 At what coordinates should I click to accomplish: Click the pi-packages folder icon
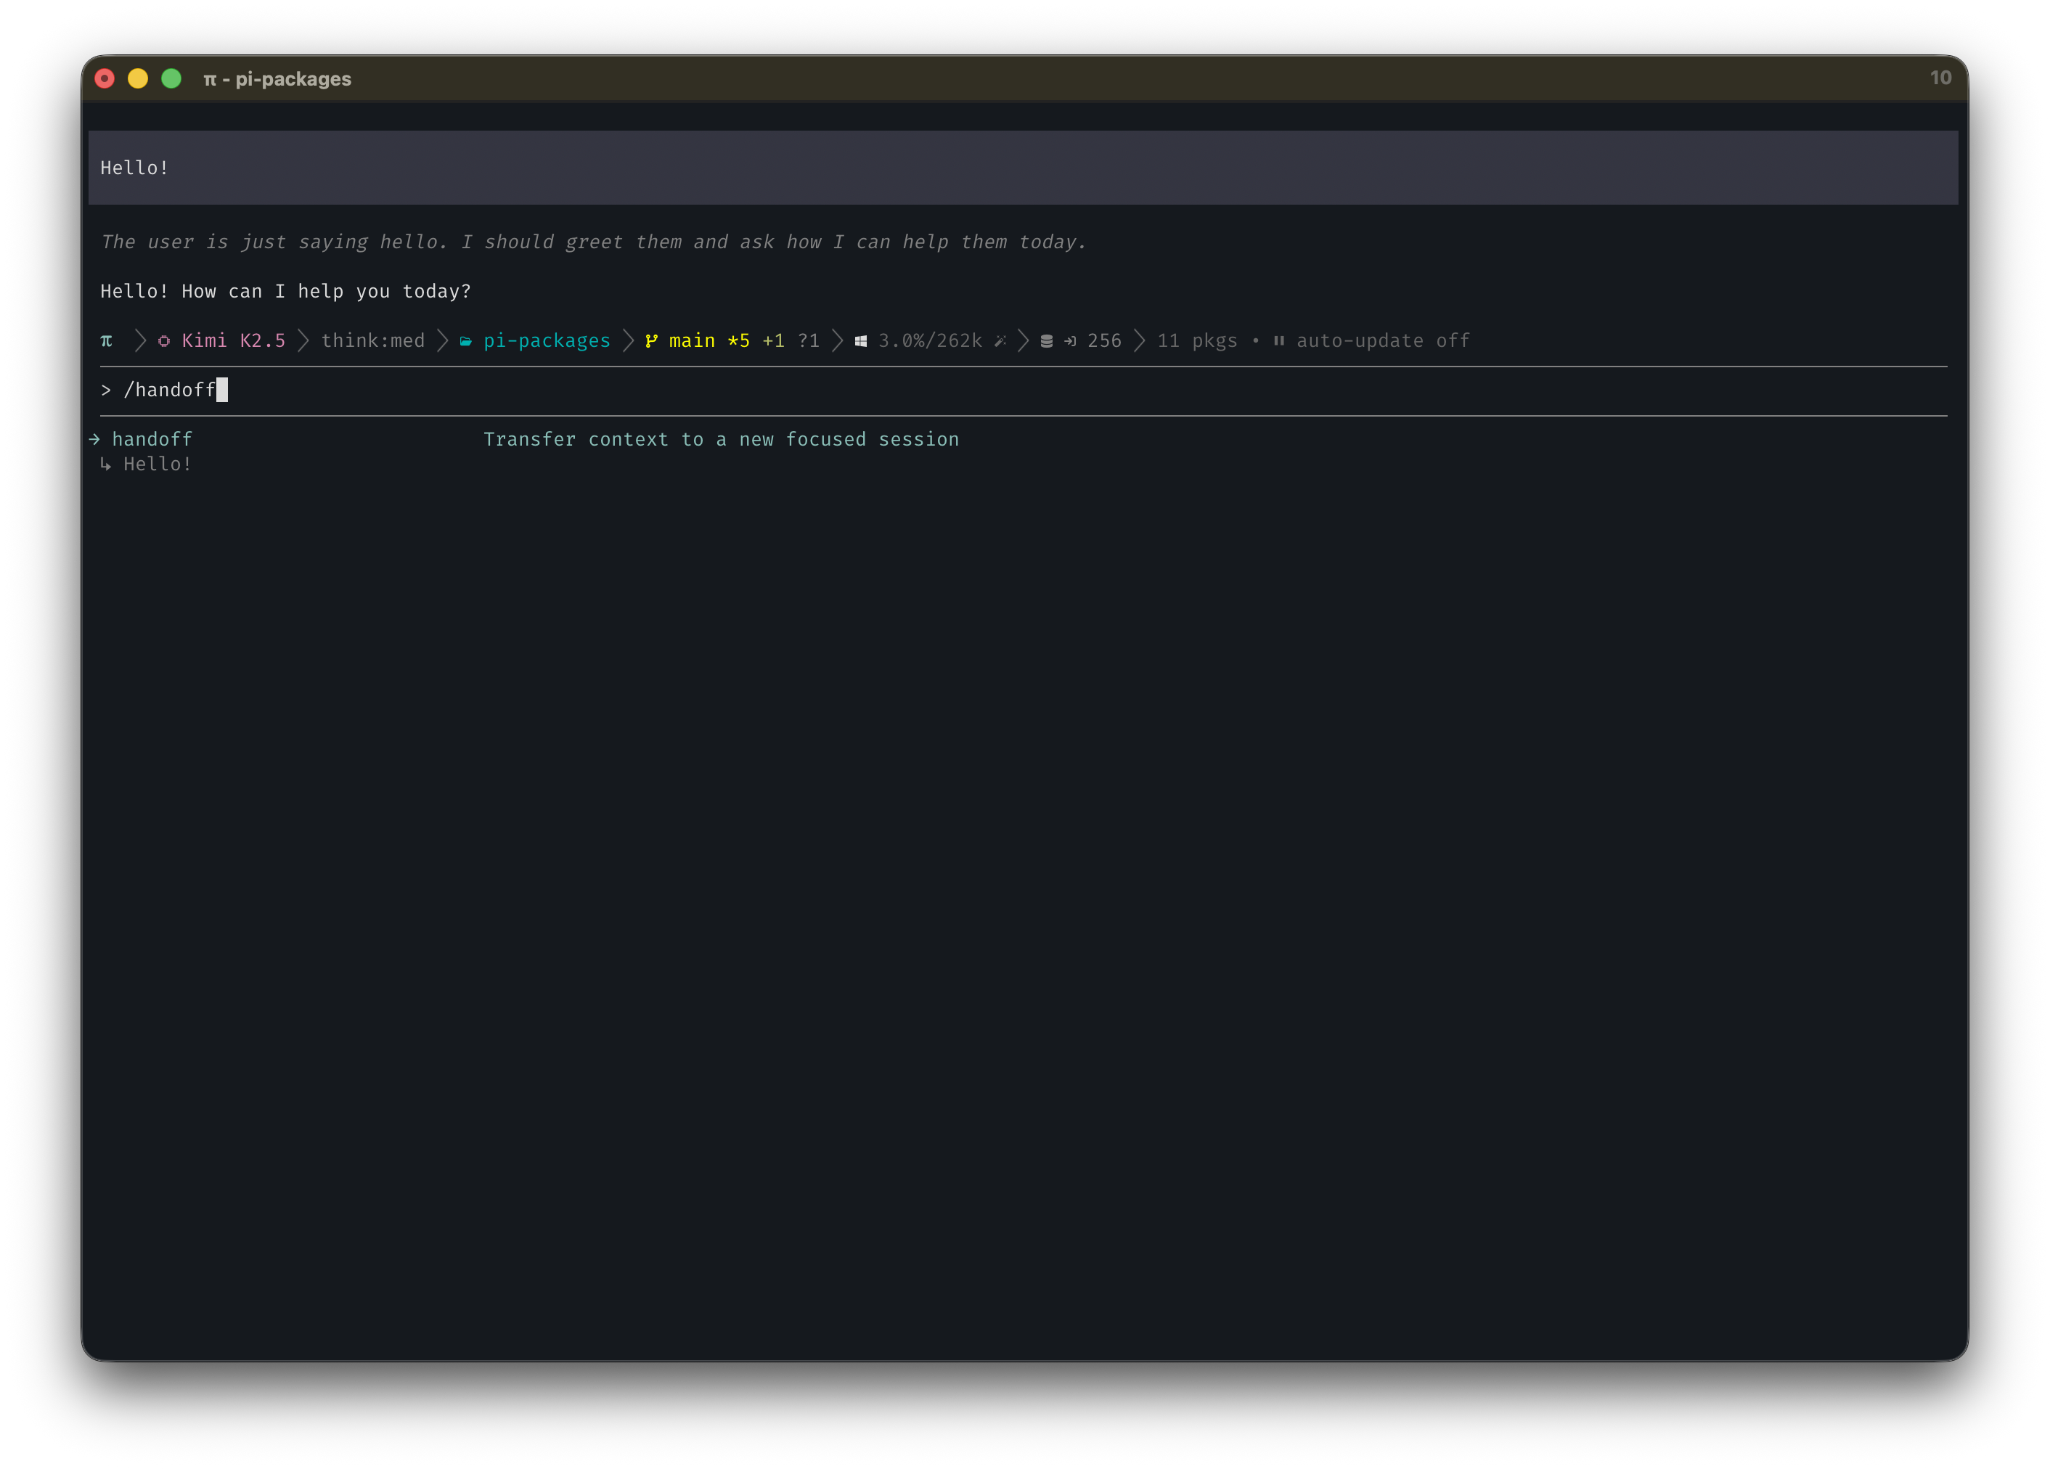pos(465,340)
